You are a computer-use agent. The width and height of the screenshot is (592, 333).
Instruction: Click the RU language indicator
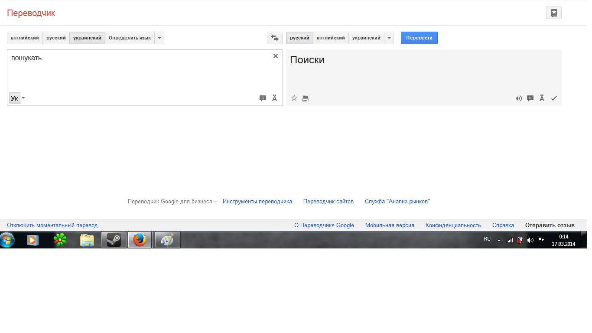pyautogui.click(x=487, y=239)
